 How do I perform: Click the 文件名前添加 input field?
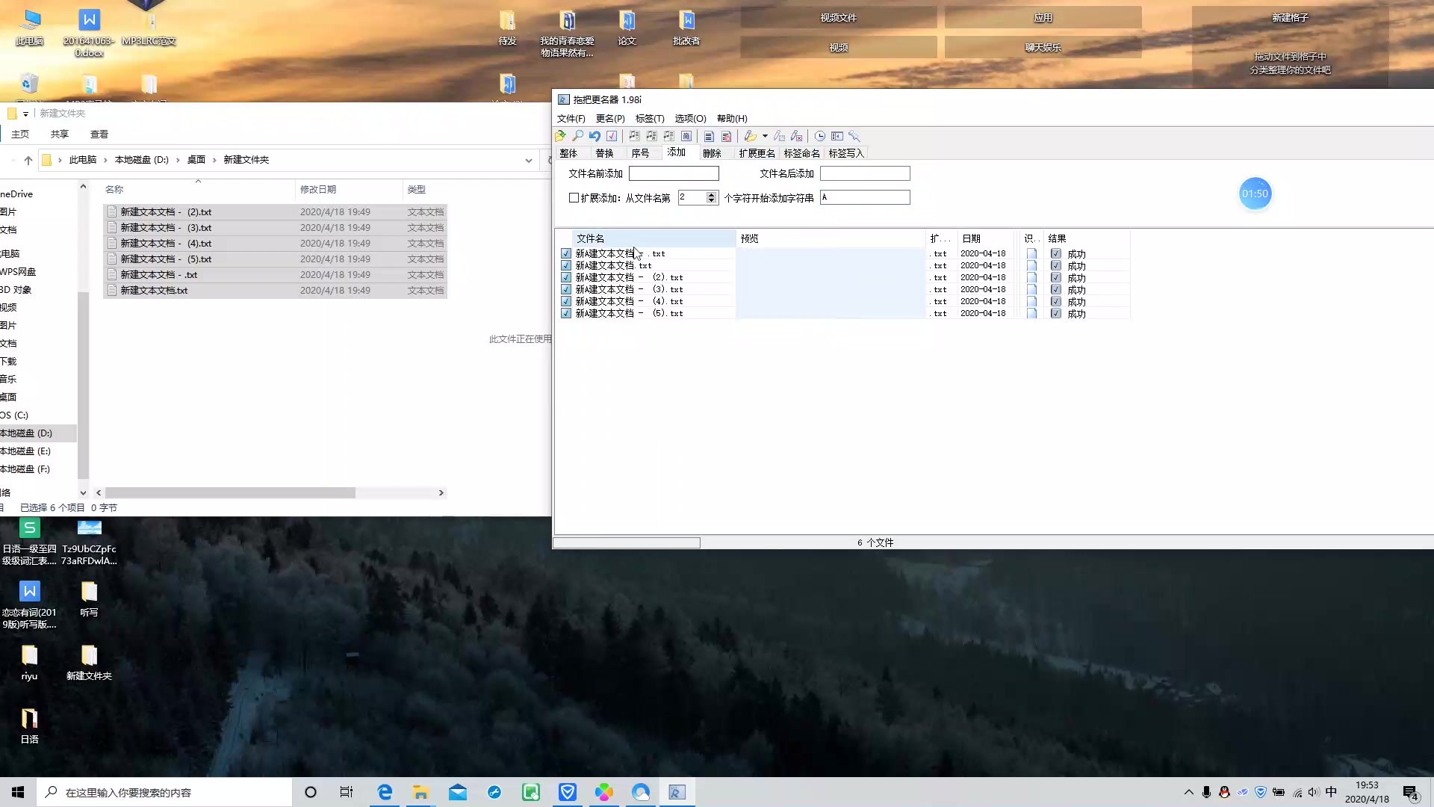tap(673, 174)
